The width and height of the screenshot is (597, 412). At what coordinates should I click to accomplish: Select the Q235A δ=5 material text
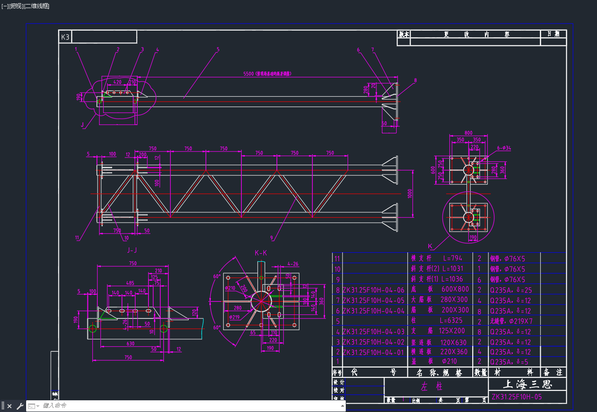pyautogui.click(x=509, y=362)
